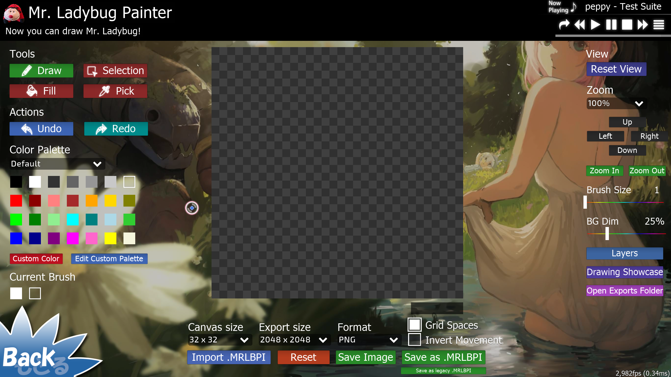Screen dimensions: 671x377
Task: Click the music note Now Playing icon
Action: [573, 7]
